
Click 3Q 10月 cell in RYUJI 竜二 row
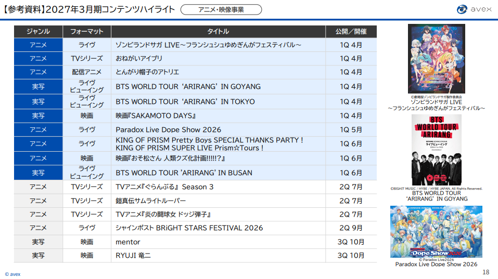click(x=351, y=256)
